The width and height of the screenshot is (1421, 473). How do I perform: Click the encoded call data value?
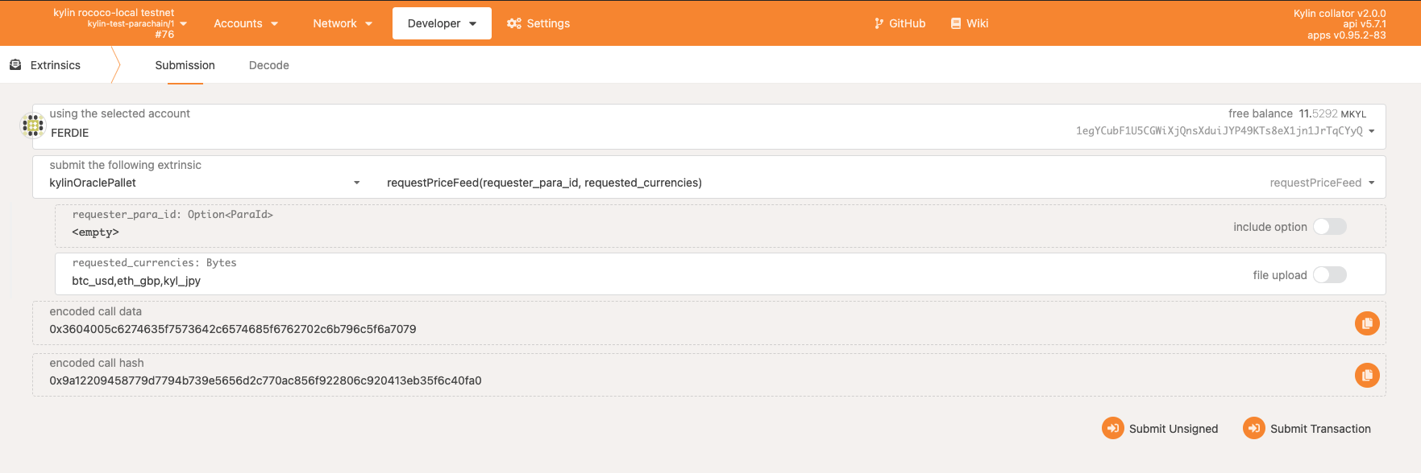(233, 329)
